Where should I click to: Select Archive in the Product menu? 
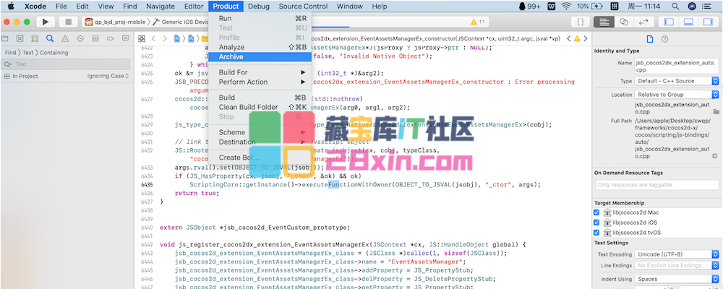click(x=231, y=56)
